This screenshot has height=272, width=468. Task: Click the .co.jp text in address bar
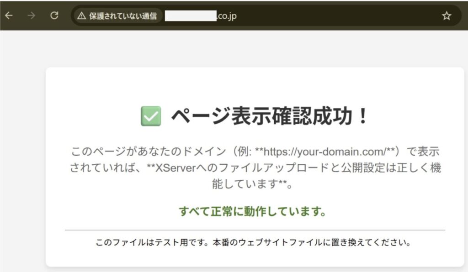227,16
